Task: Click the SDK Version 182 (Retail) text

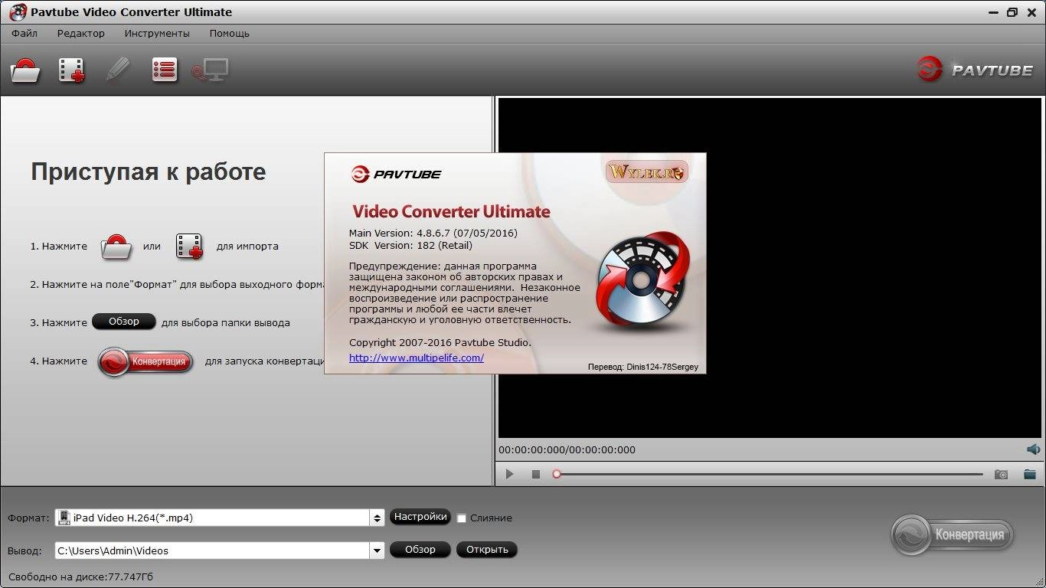Action: (x=410, y=245)
